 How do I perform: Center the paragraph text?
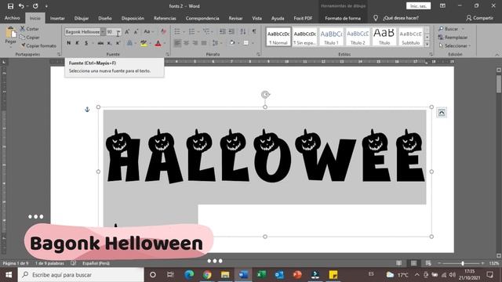pyautogui.click(x=187, y=43)
